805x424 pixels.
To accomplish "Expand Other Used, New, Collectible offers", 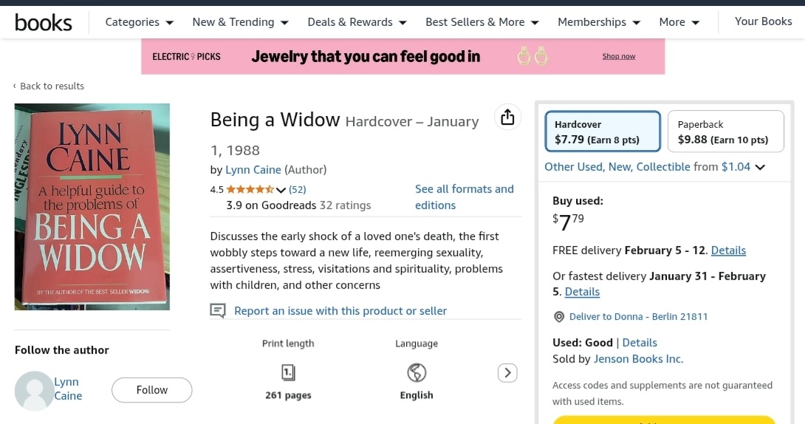I will tap(654, 167).
